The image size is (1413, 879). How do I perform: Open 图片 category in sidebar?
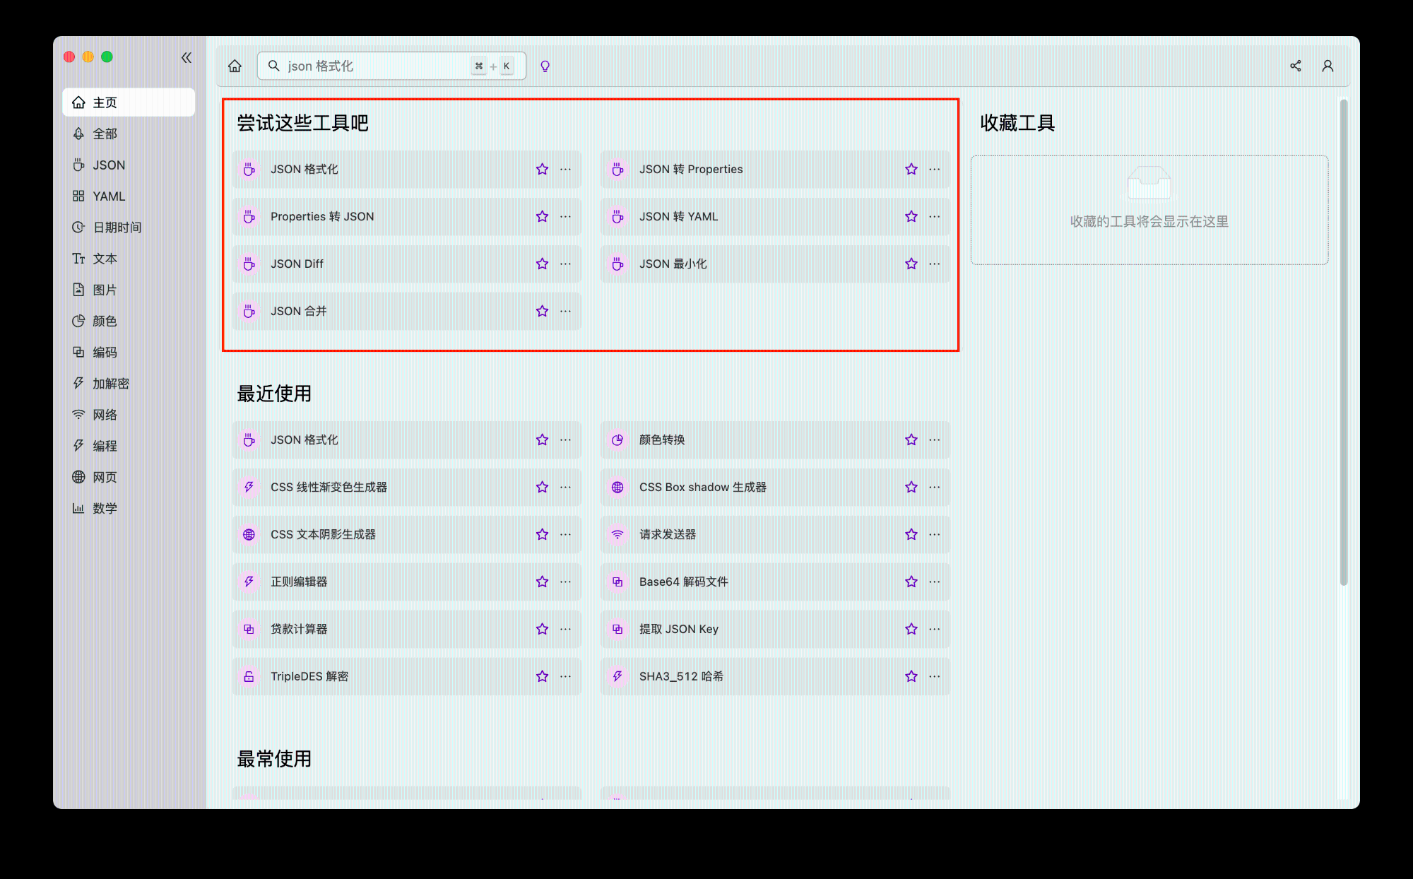coord(129,290)
